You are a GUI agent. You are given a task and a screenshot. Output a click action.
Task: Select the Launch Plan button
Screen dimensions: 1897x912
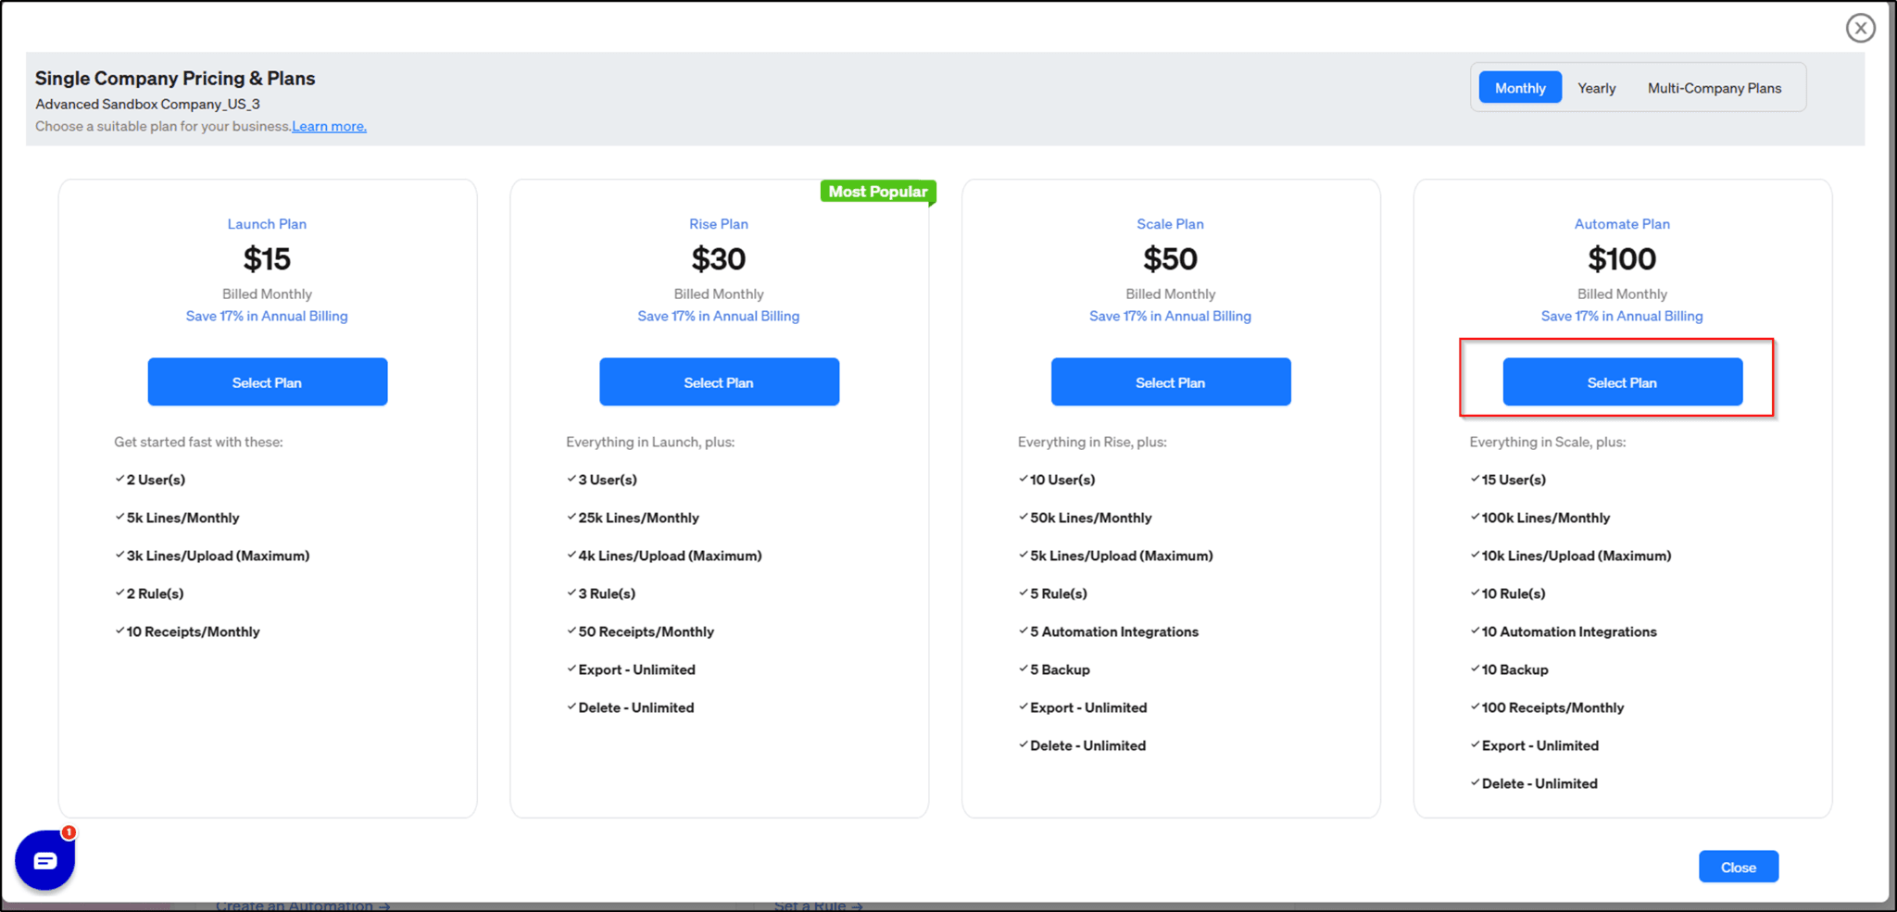tap(267, 382)
